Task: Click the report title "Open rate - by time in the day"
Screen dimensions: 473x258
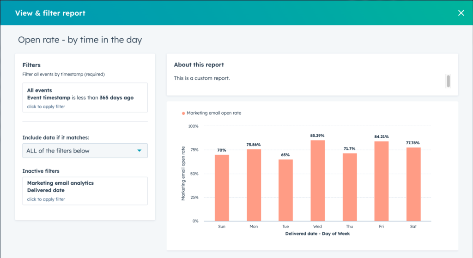Action: [80, 40]
